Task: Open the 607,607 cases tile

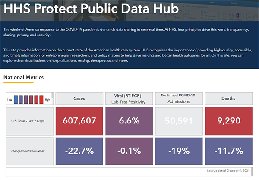Action: coord(79,121)
